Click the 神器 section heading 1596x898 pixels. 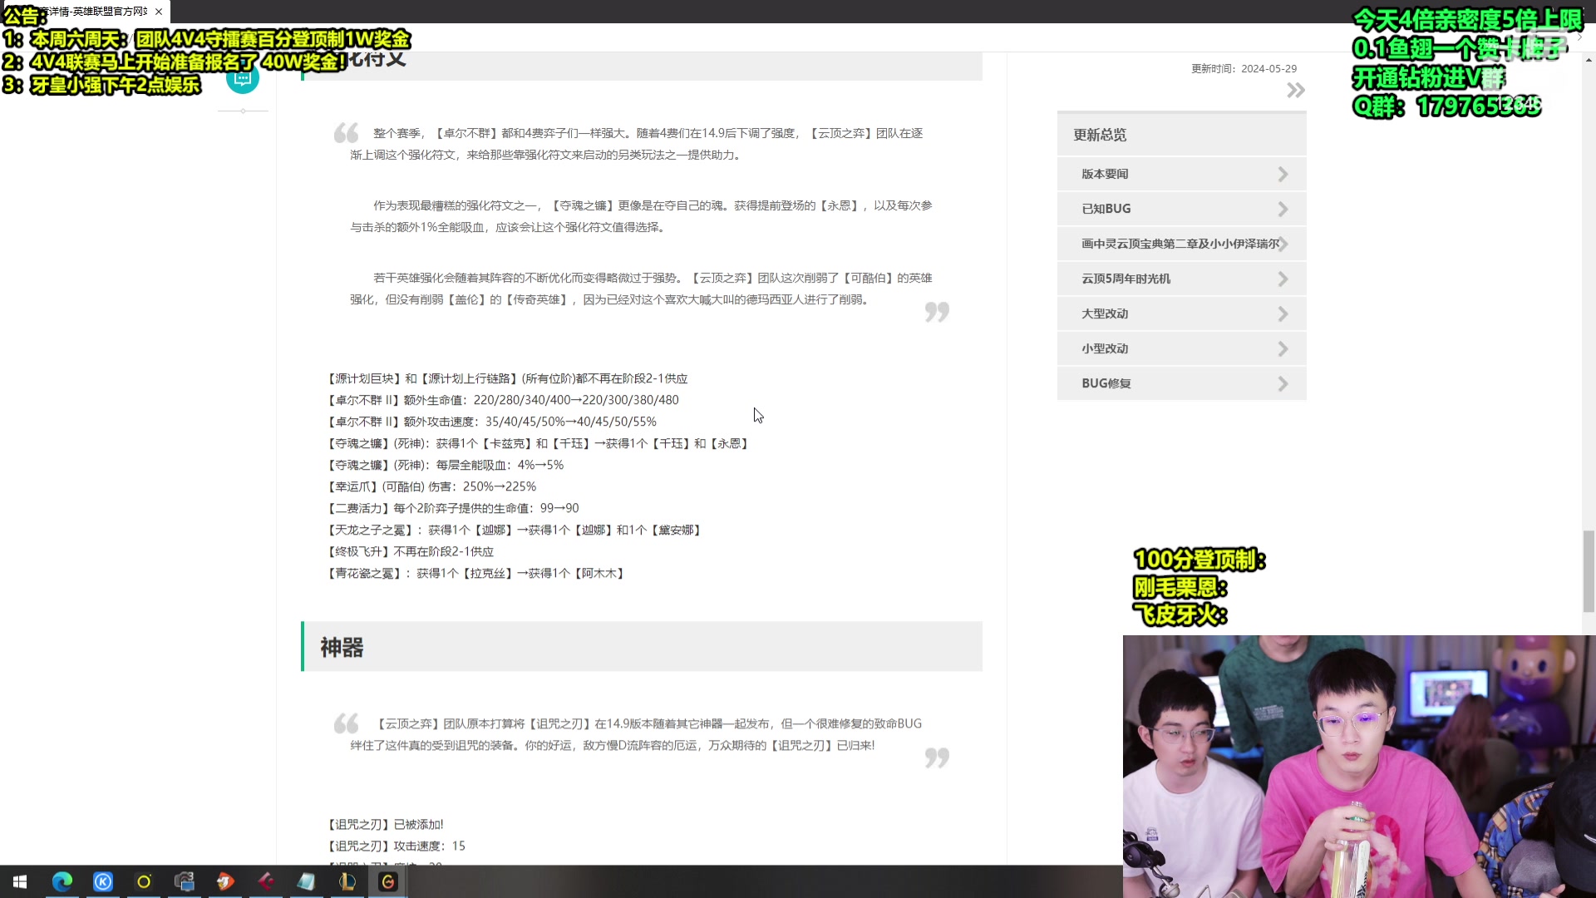tap(342, 647)
